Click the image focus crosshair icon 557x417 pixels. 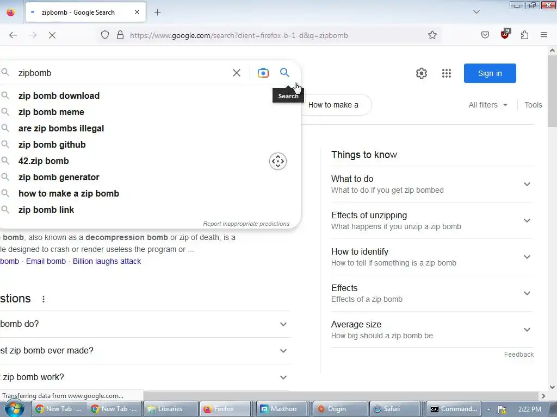coord(278,161)
